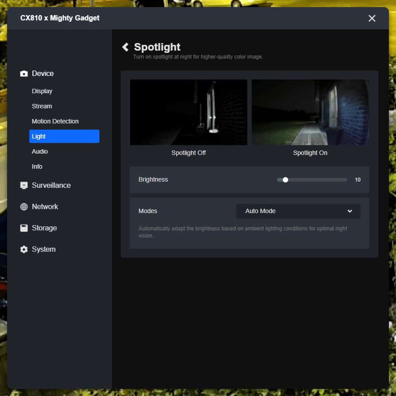396x396 pixels.
Task: Expand the Network section label
Action: pos(45,207)
